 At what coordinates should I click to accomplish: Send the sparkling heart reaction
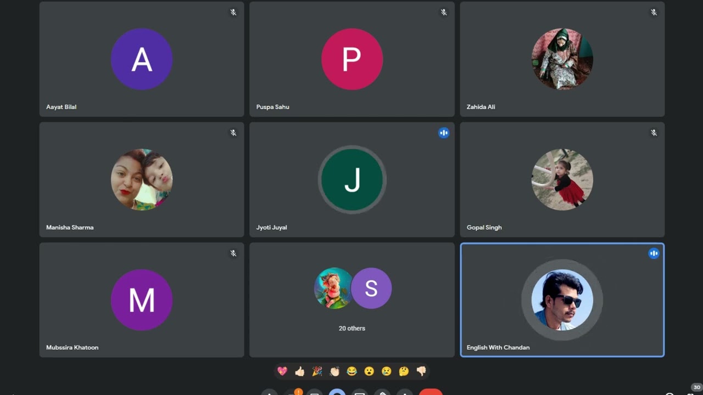[x=282, y=371]
